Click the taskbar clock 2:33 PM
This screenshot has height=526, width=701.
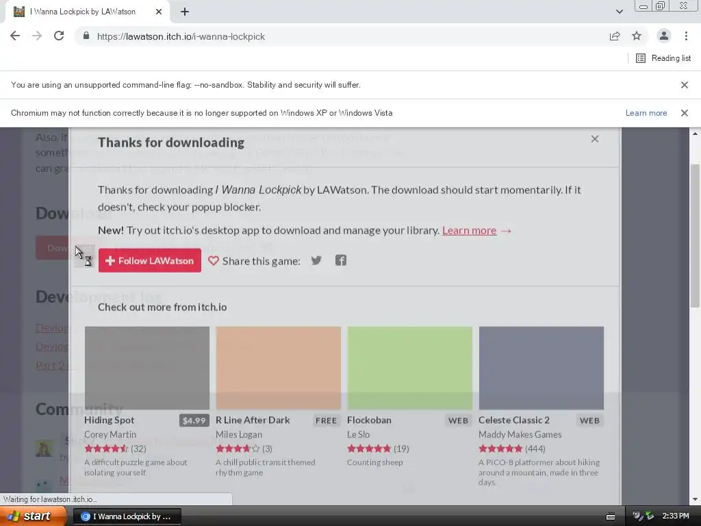coord(676,516)
